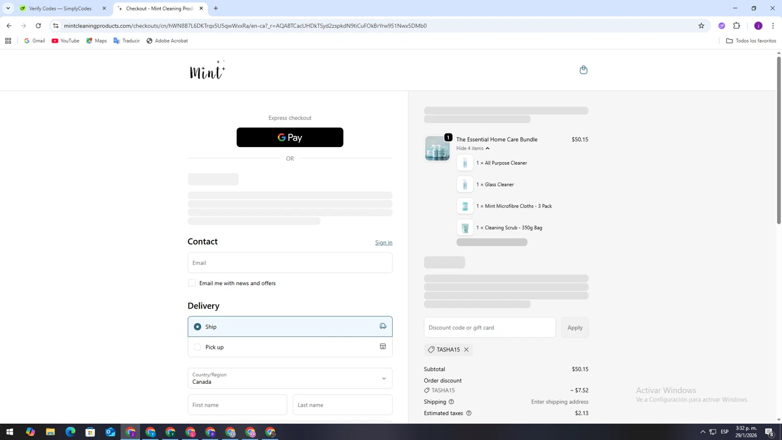Click 'Enter shipping address' shipping text

[x=560, y=402]
